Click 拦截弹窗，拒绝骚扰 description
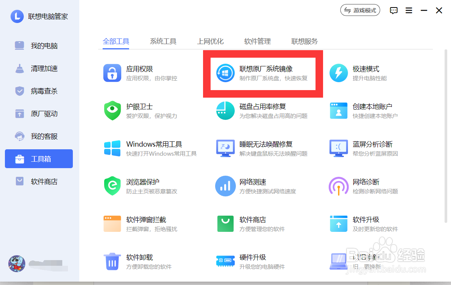Screen dimensions: 451x285 pyautogui.click(x=152, y=229)
